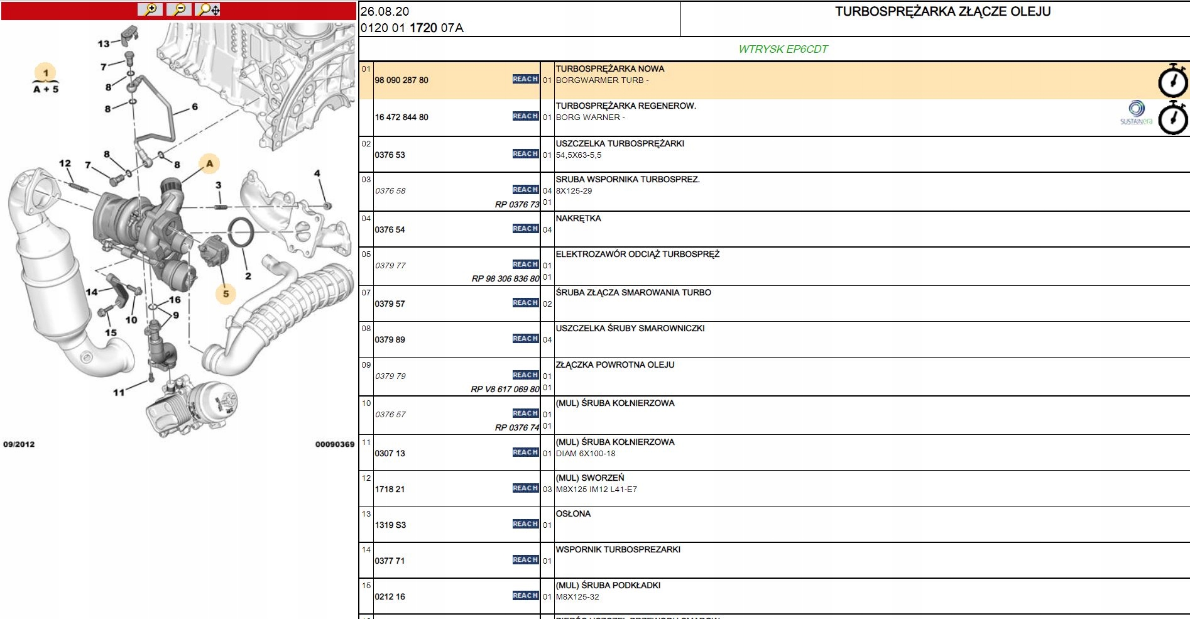The image size is (1190, 619).
Task: Select part number 0376 53
Action: click(390, 155)
